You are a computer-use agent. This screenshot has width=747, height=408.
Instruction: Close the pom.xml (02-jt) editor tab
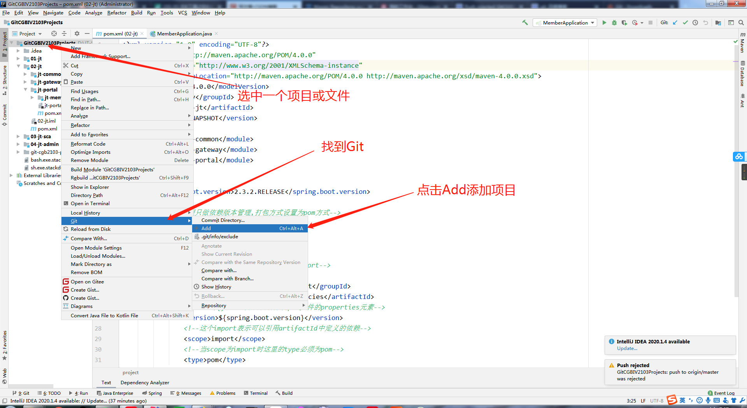(142, 33)
